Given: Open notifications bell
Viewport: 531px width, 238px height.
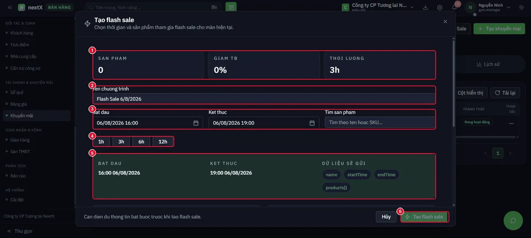Looking at the screenshot, I should 455,7.
